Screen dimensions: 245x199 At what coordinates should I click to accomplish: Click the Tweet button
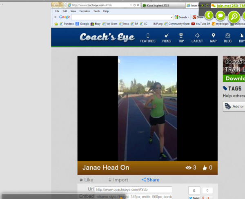click(x=194, y=198)
